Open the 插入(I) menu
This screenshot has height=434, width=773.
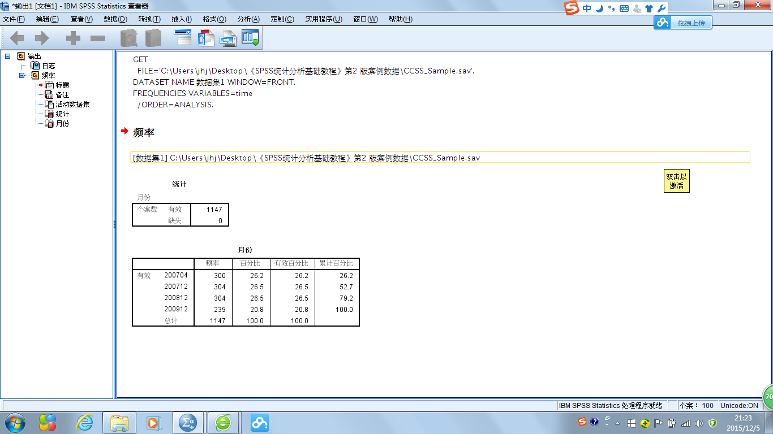182,19
